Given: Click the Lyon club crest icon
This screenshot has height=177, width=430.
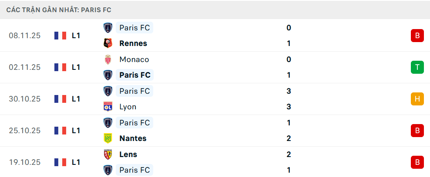Looking at the screenshot, I should (107, 107).
